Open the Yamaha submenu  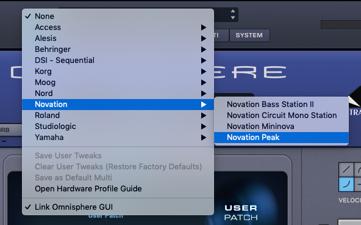118,138
